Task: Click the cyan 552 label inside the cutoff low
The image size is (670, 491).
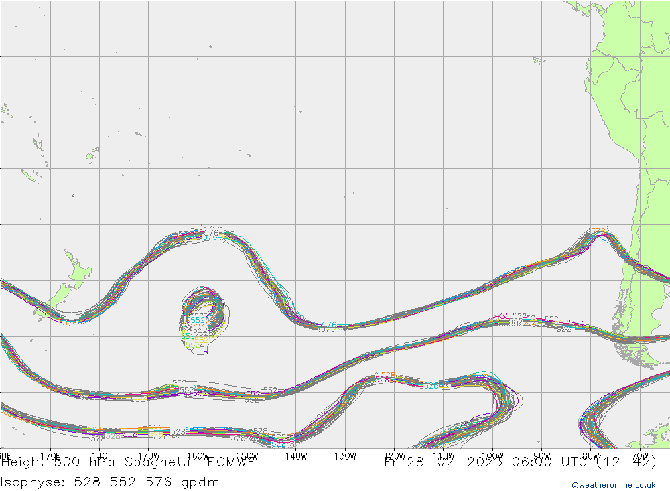Action: (198, 320)
